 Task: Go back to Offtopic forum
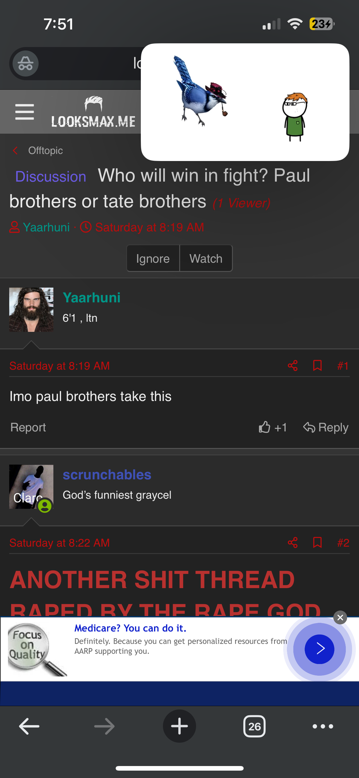(x=45, y=151)
